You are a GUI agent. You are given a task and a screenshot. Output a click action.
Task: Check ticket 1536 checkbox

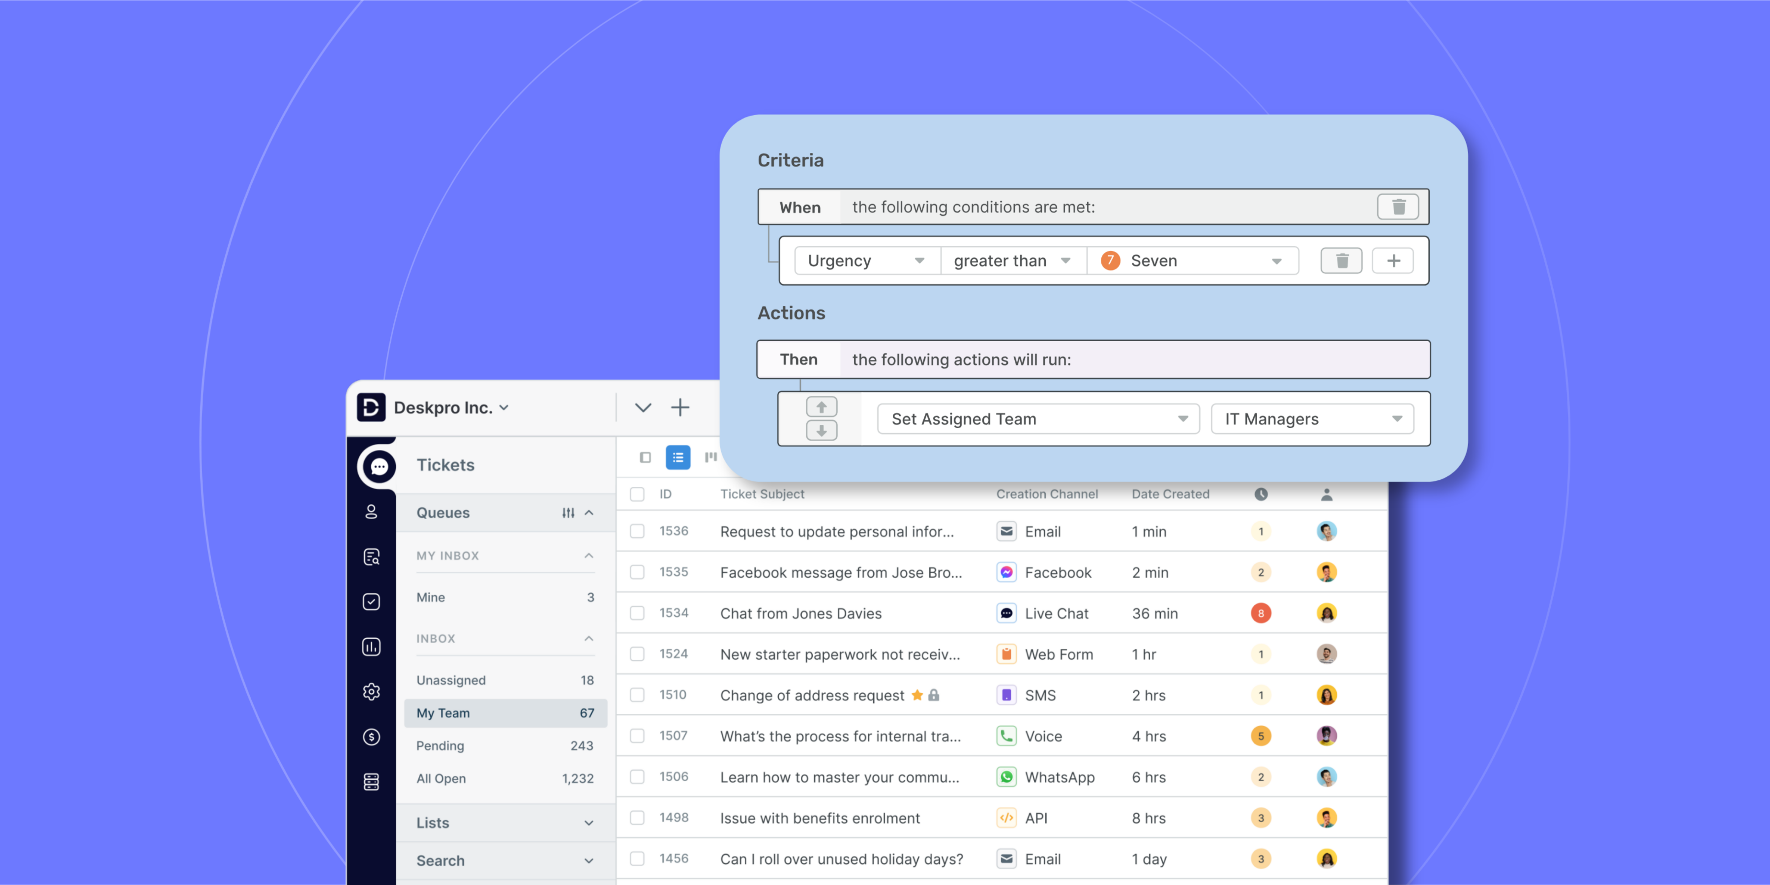point(637,531)
